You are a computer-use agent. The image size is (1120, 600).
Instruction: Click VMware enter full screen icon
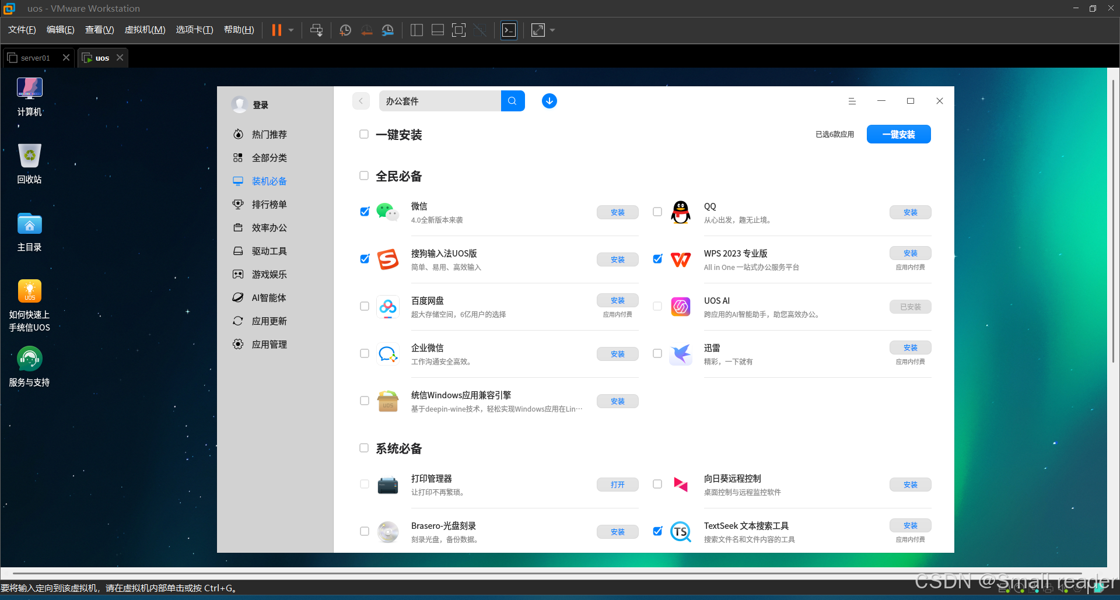point(459,30)
